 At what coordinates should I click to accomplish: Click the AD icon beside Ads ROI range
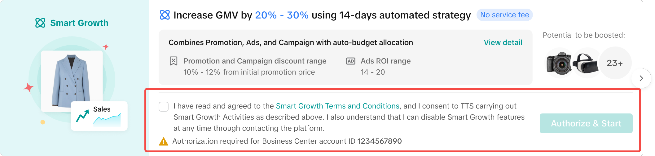tap(351, 61)
